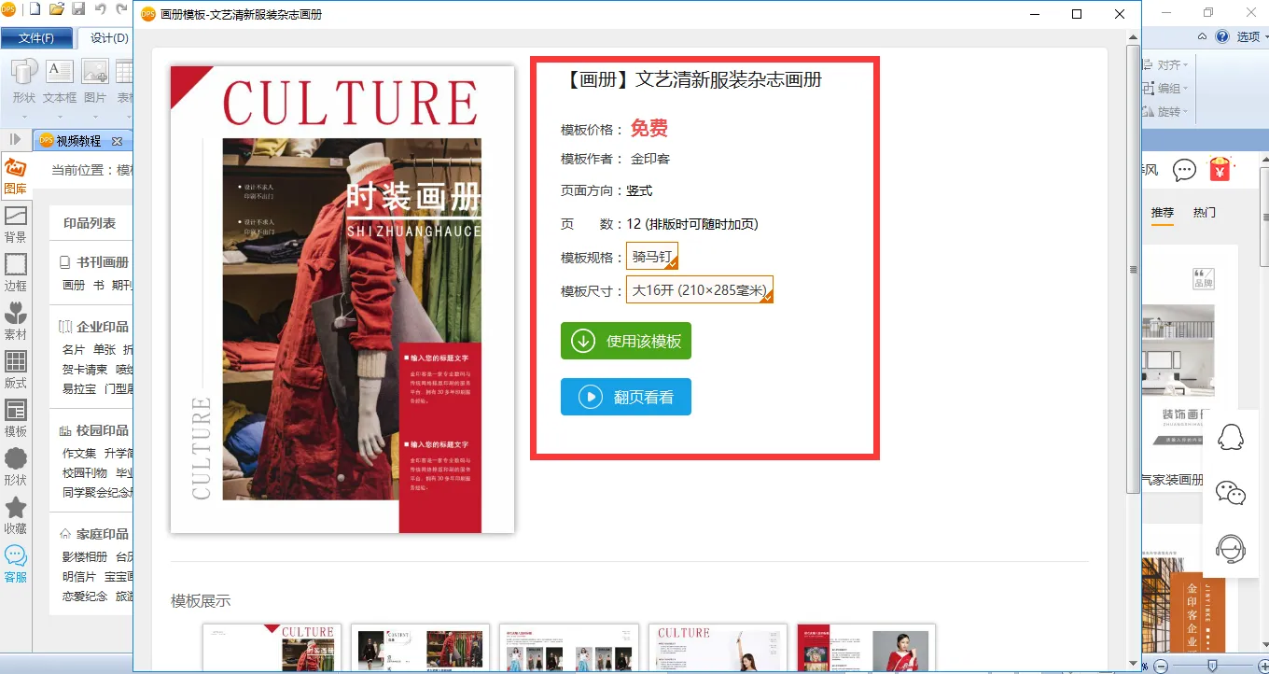Click the 对齐 align tool in the ribbon
Viewport: 1269px width, 674px height.
pyautogui.click(x=1165, y=65)
